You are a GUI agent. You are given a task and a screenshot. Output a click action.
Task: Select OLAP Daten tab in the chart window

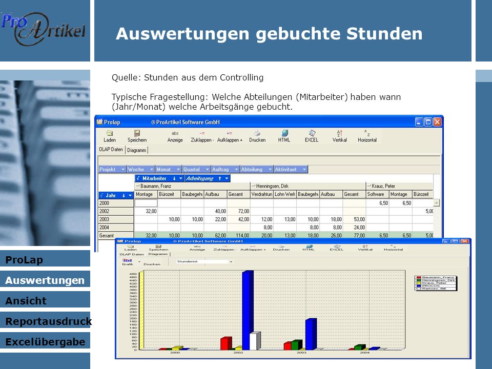tap(132, 254)
